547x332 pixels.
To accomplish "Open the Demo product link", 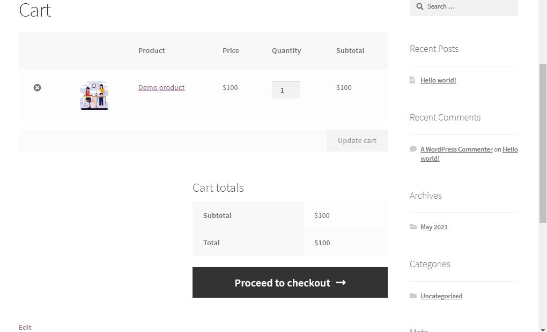I will point(161,87).
